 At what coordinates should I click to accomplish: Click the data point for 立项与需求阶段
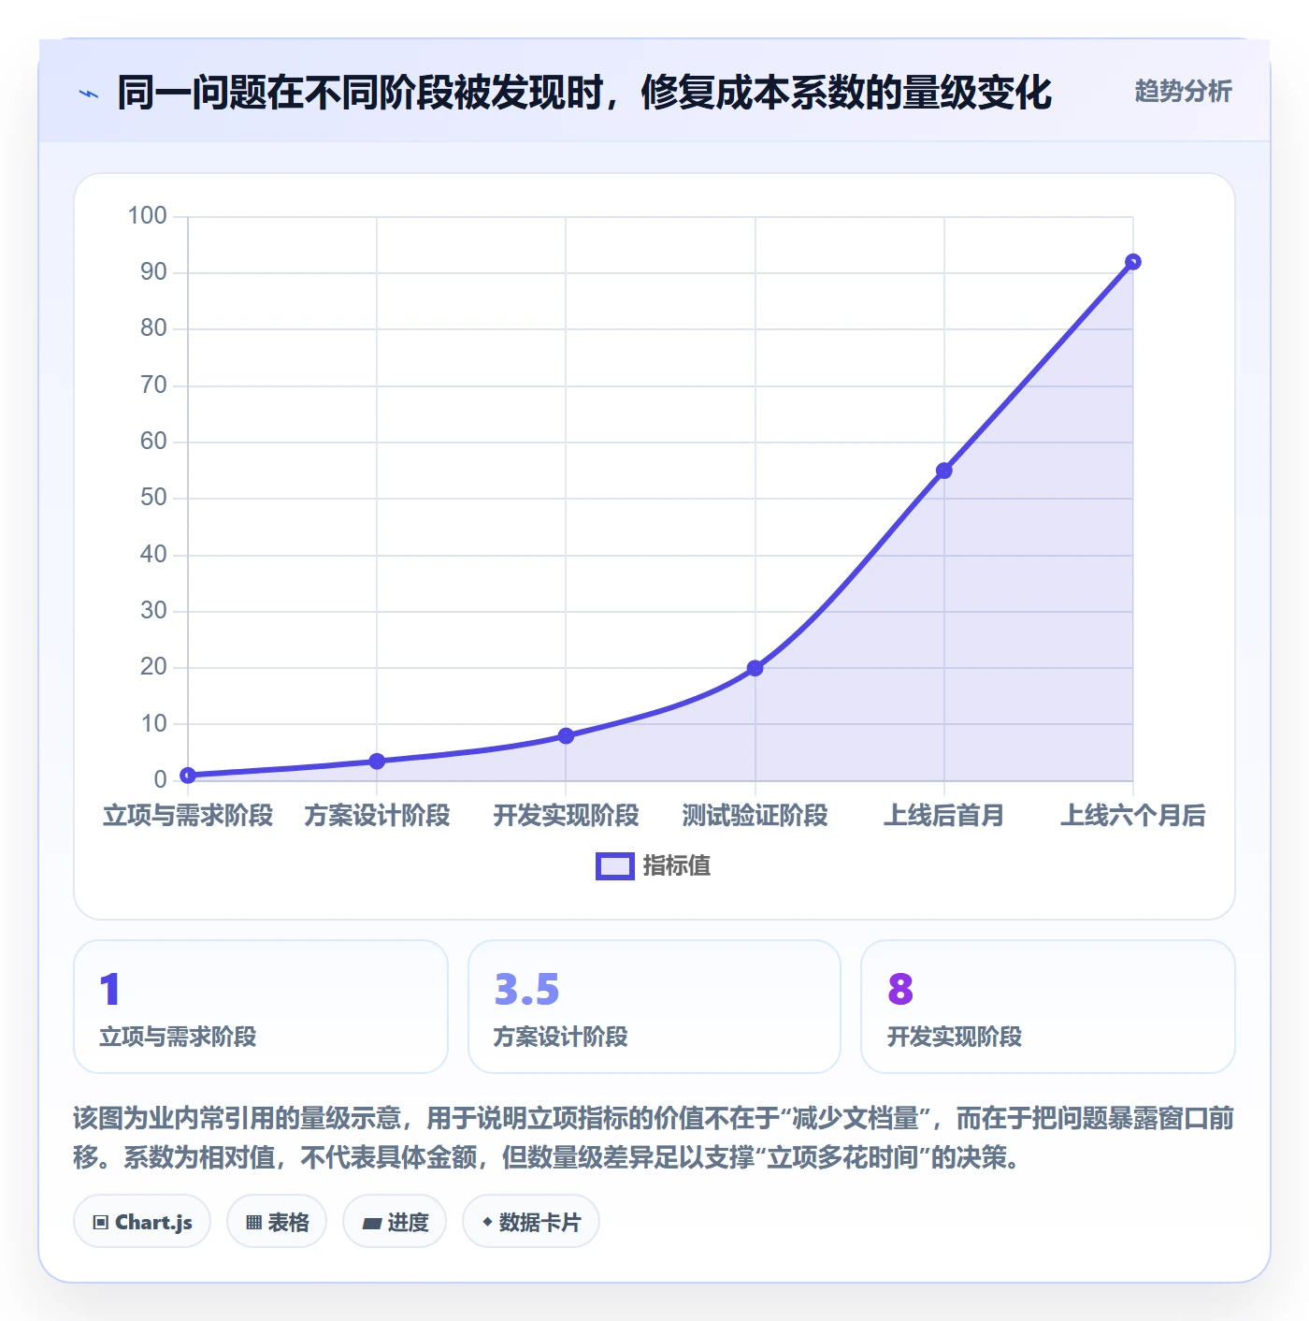click(x=188, y=775)
